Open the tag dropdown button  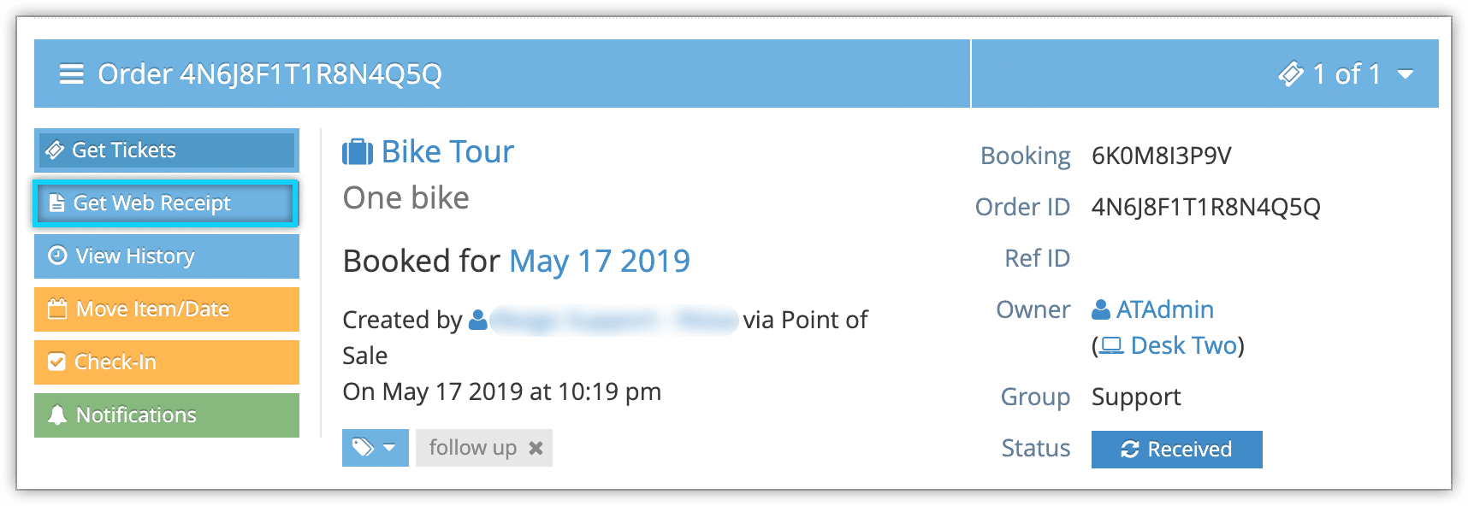(376, 448)
